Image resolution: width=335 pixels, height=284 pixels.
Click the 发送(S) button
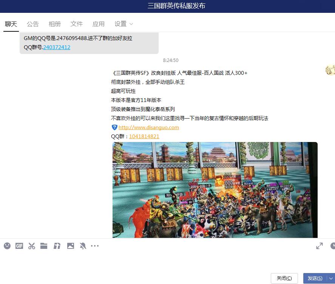315,278
